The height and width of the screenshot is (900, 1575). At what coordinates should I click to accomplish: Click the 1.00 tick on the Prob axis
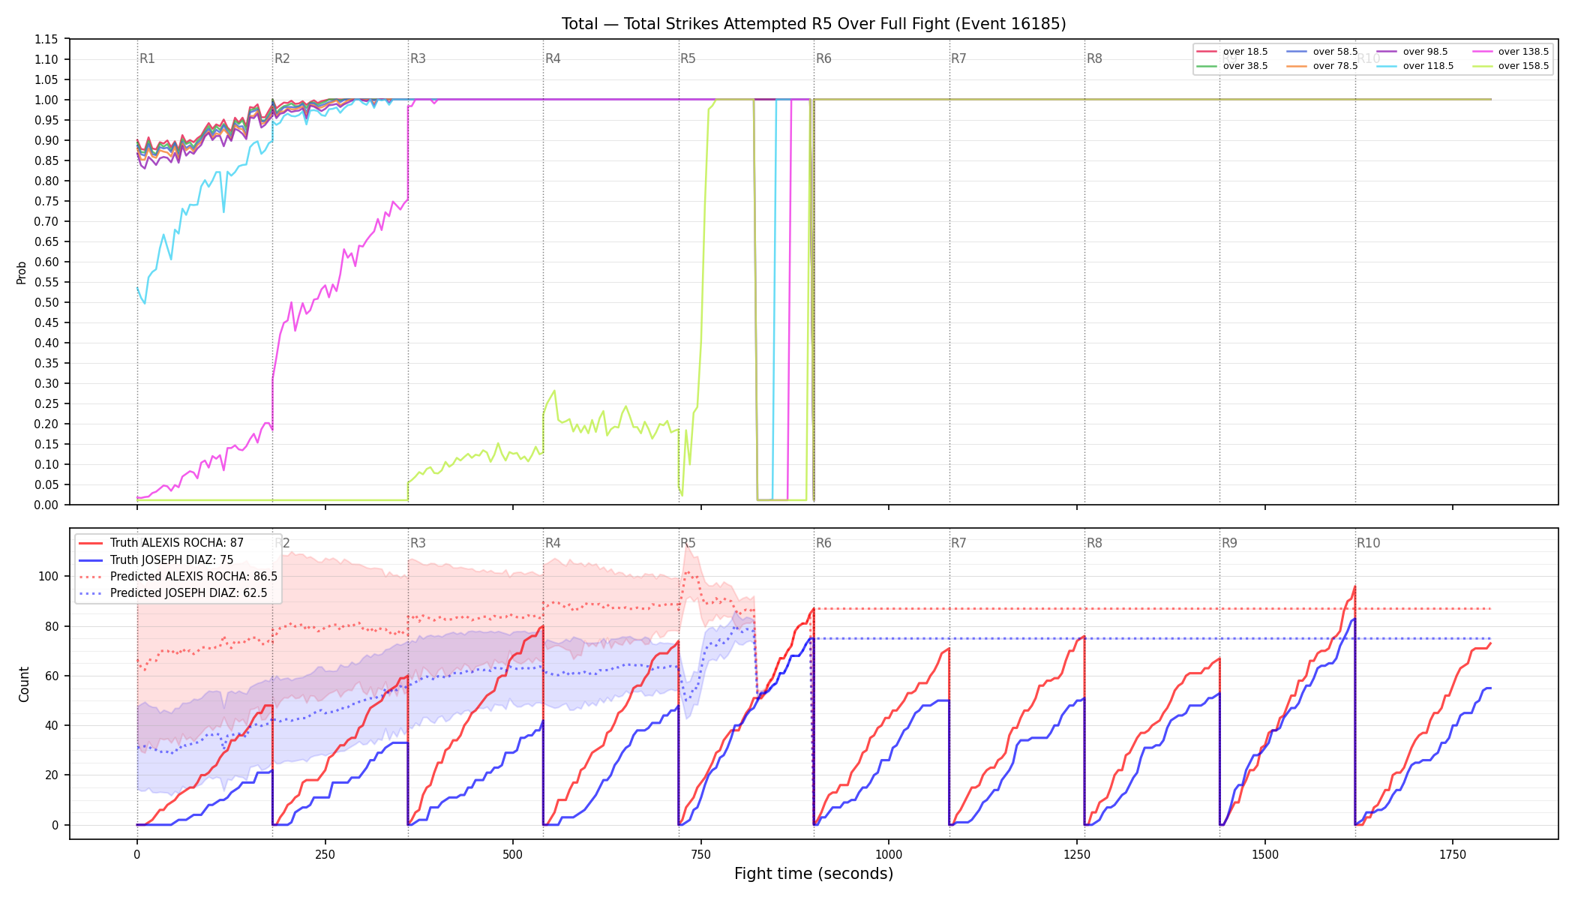(46, 100)
